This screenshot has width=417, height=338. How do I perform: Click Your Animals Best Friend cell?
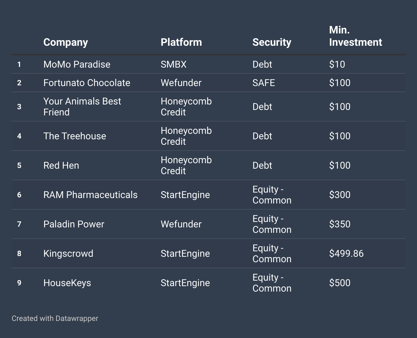coord(82,107)
